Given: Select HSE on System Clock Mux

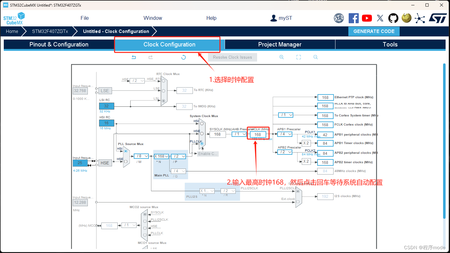Looking at the screenshot, I should point(202,133).
